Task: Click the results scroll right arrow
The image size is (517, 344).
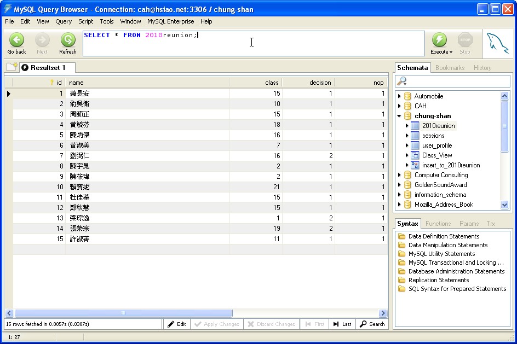Action: pyautogui.click(x=383, y=313)
